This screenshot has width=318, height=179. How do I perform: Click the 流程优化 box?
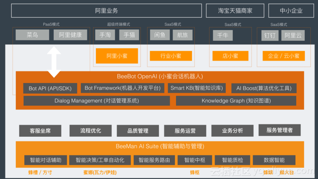[x=90, y=131]
